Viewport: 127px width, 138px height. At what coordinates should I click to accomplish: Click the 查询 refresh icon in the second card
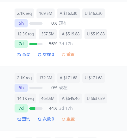click(x=19, y=119)
